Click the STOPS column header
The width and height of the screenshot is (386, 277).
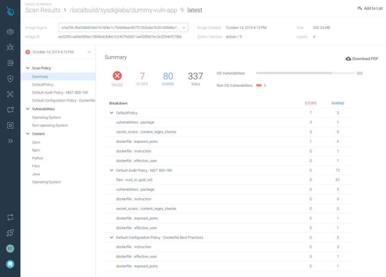pyautogui.click(x=311, y=103)
